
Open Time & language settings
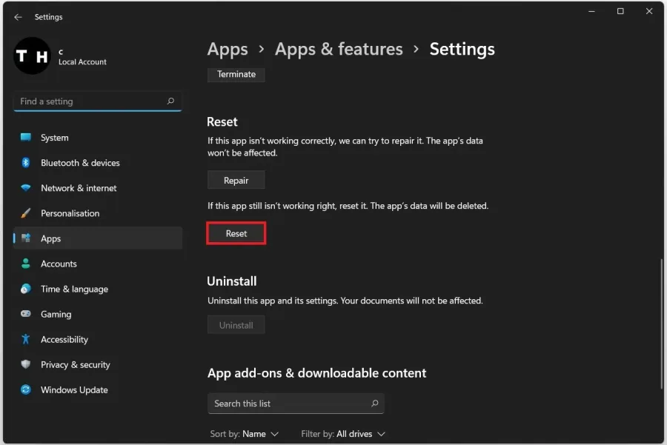98,289
